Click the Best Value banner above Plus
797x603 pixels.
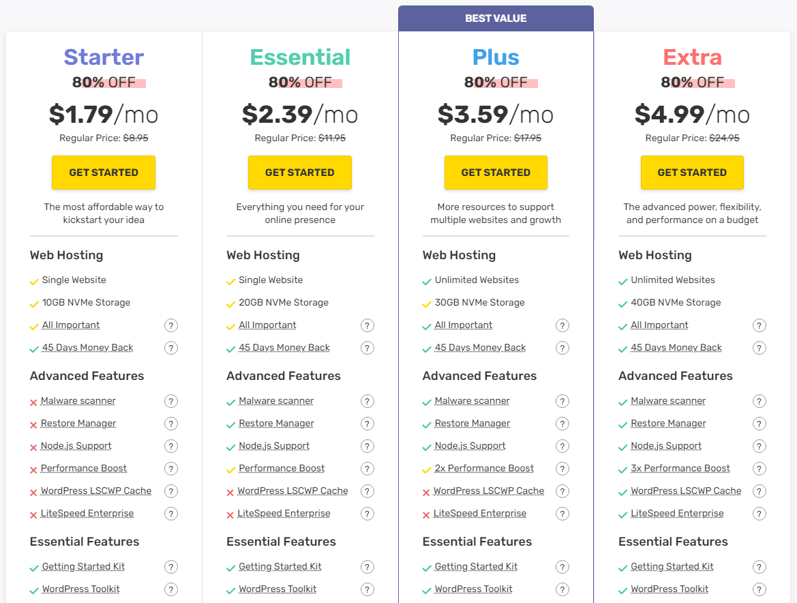tap(496, 18)
